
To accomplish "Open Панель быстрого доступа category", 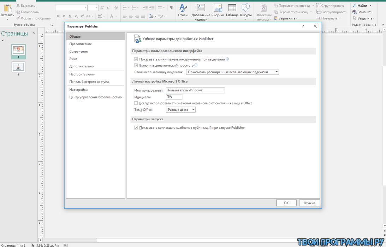I will pos(95,82).
